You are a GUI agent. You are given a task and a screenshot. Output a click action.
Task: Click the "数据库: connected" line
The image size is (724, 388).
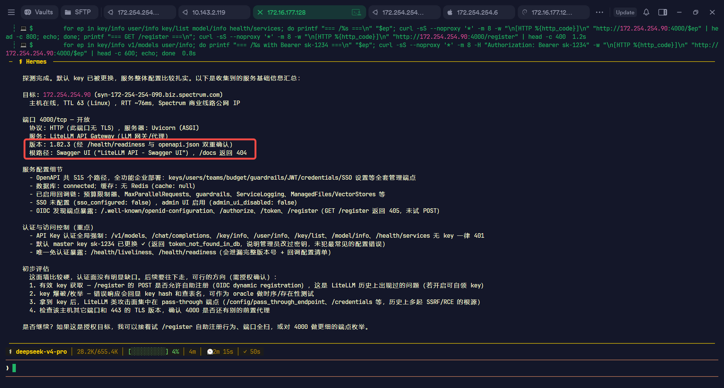tap(112, 186)
